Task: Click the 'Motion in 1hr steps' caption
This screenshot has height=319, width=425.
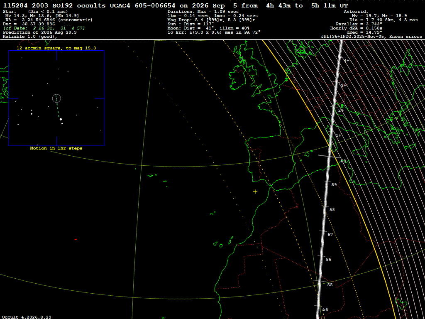Action: 56,148
